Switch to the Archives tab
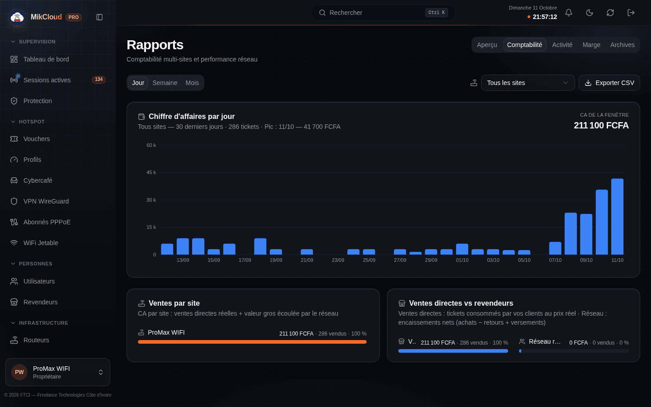 coord(622,45)
